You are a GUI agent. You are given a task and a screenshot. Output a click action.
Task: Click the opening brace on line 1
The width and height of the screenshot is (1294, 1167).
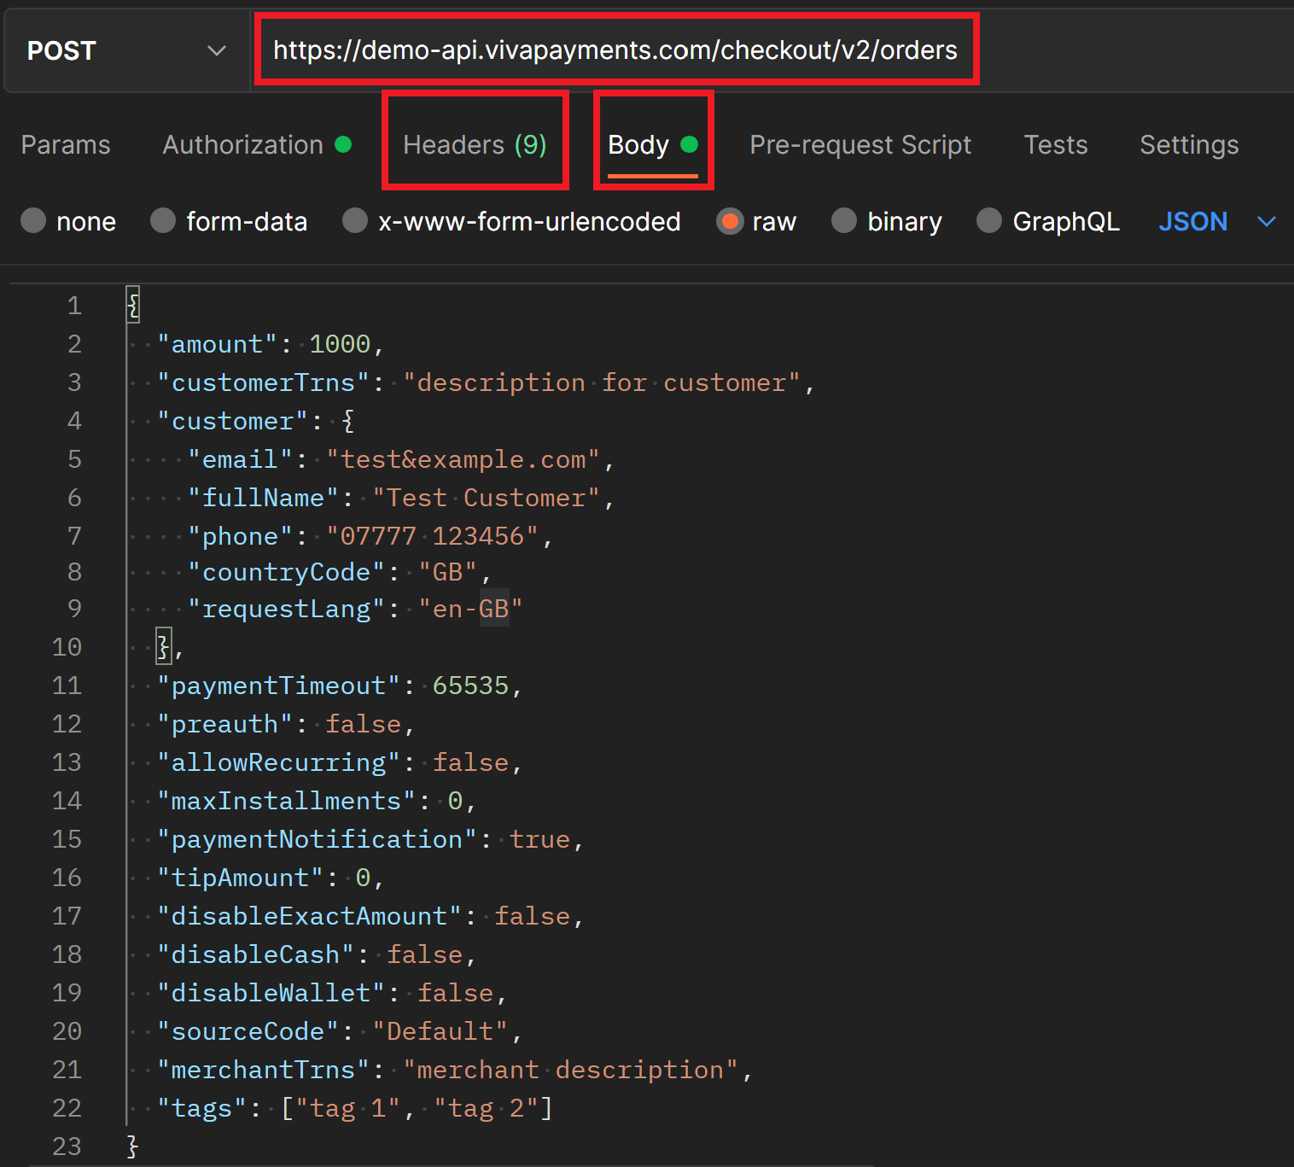132,306
